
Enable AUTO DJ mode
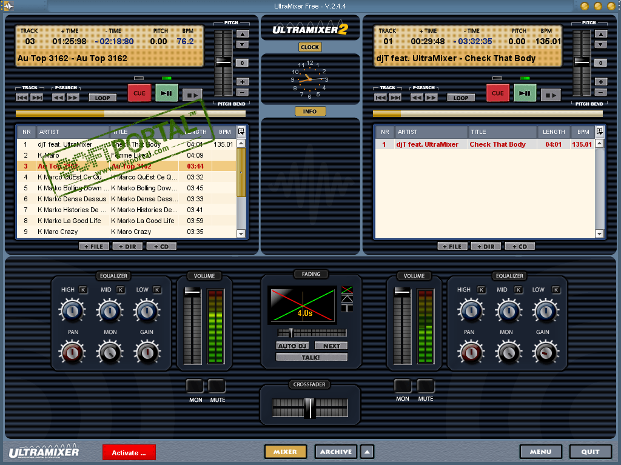(292, 346)
